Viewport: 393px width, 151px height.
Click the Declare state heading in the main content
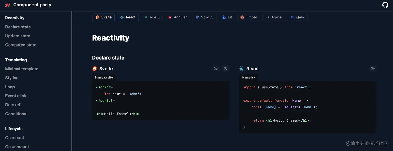point(108,57)
